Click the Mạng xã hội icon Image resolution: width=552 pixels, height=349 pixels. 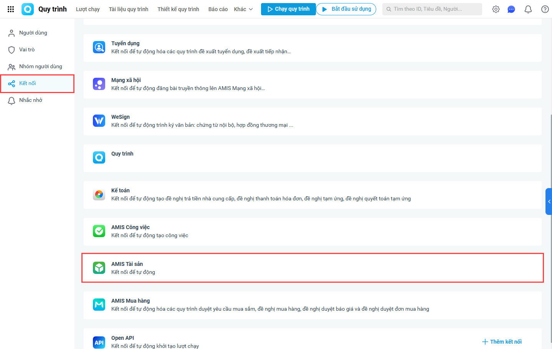pos(99,84)
